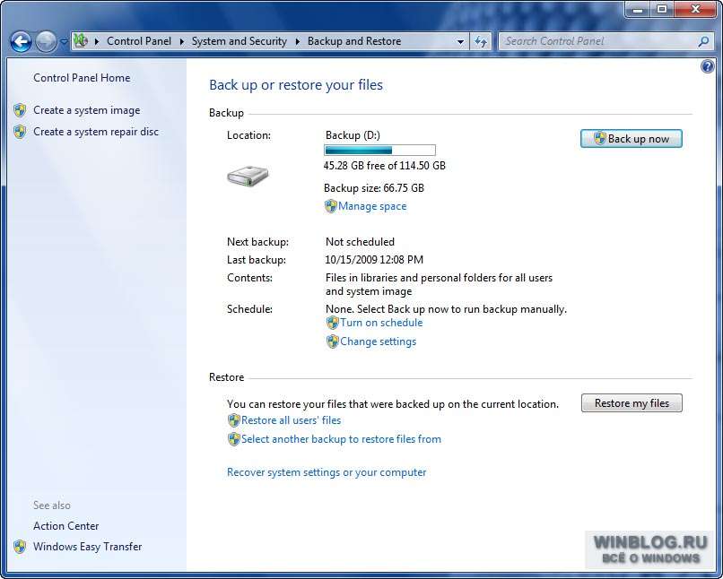Open the Manage space link

[x=372, y=206]
